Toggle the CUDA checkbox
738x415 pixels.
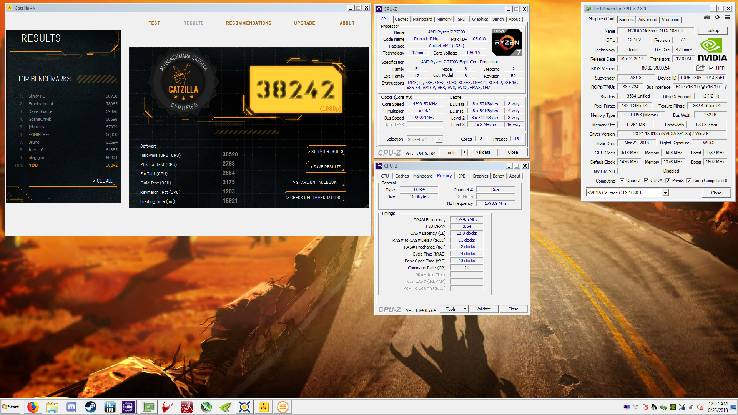click(646, 180)
